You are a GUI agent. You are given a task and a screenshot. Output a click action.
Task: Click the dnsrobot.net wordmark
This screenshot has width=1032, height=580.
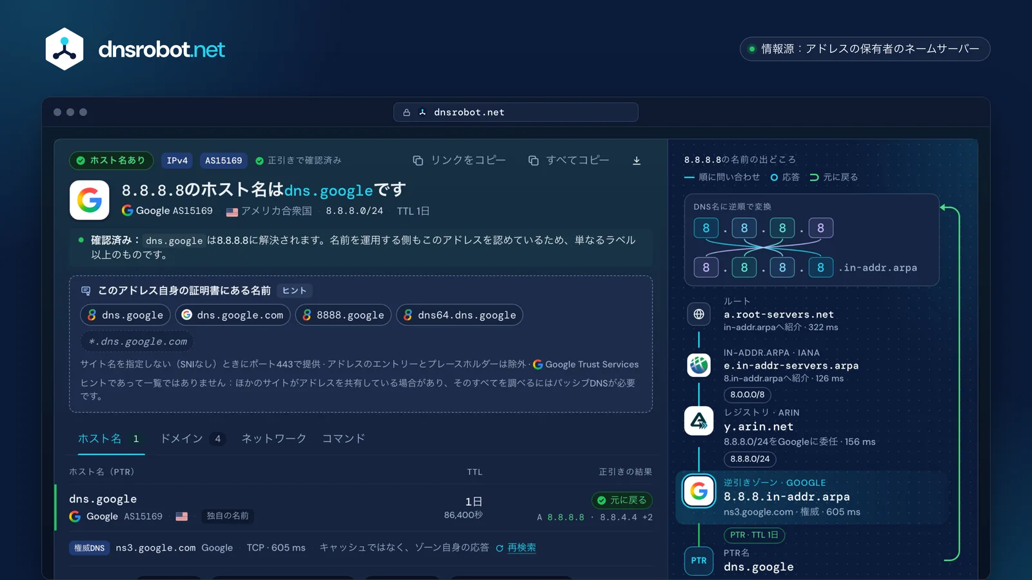[x=161, y=49]
